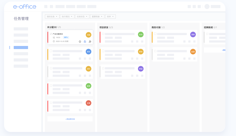Screen dimensions: 236x136
Task: Click the green avatar in 项目研发 column
Action: tap(141, 34)
